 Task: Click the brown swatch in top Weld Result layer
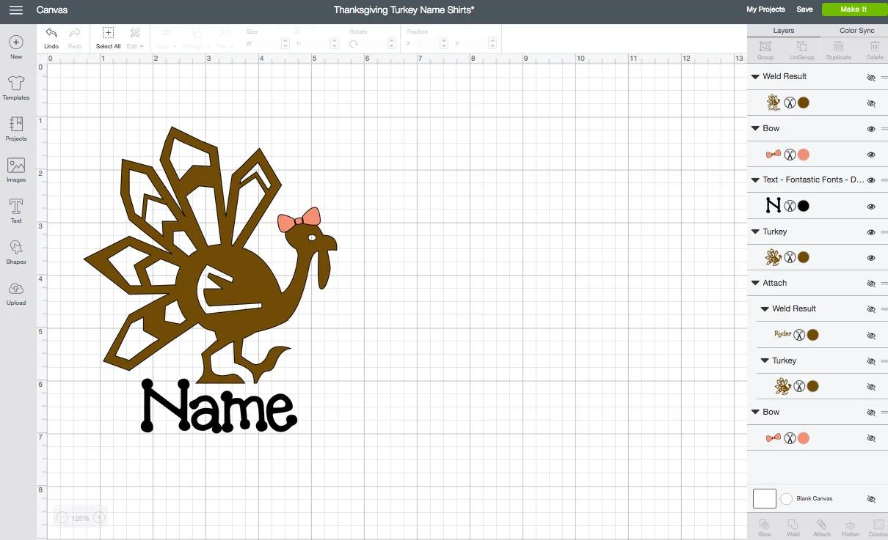coord(804,103)
